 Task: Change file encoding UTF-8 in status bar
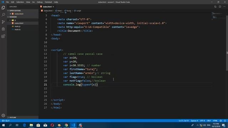(x=202, y=121)
